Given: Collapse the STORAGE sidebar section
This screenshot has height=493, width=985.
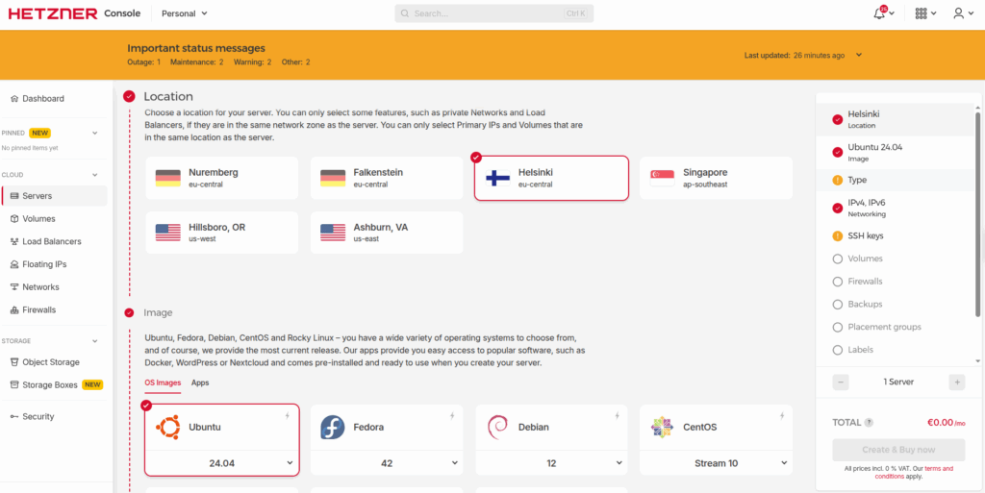Looking at the screenshot, I should [95, 341].
